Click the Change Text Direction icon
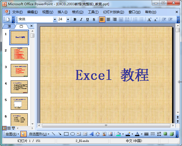182x146 pixels. pos(127,19)
